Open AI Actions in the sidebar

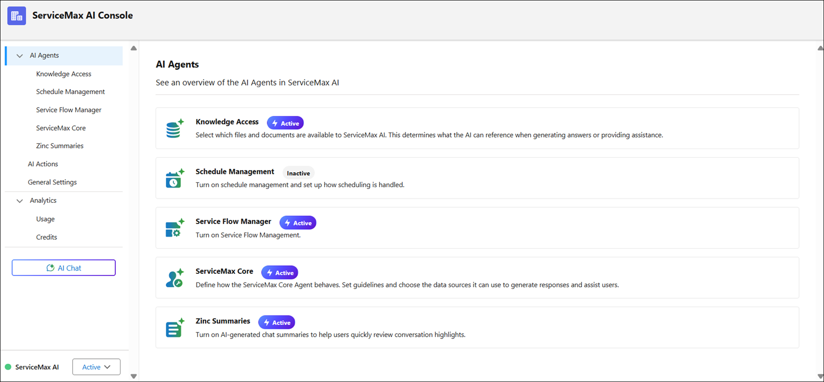(x=43, y=164)
